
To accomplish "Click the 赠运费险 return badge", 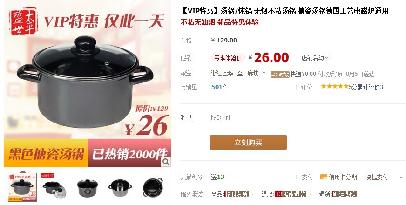I will pyautogui.click(x=345, y=194).
